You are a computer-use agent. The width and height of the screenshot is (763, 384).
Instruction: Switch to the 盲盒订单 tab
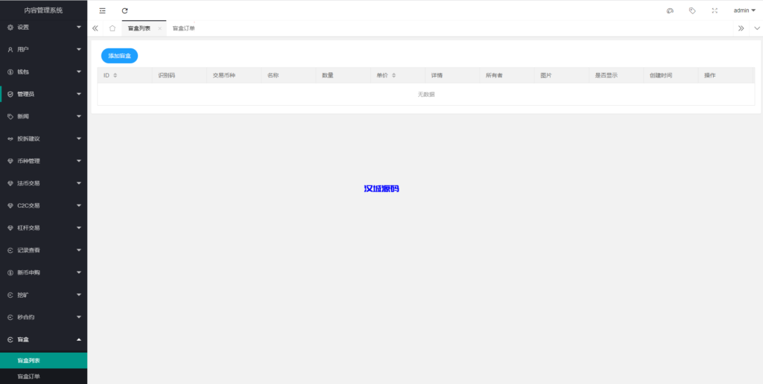click(183, 28)
